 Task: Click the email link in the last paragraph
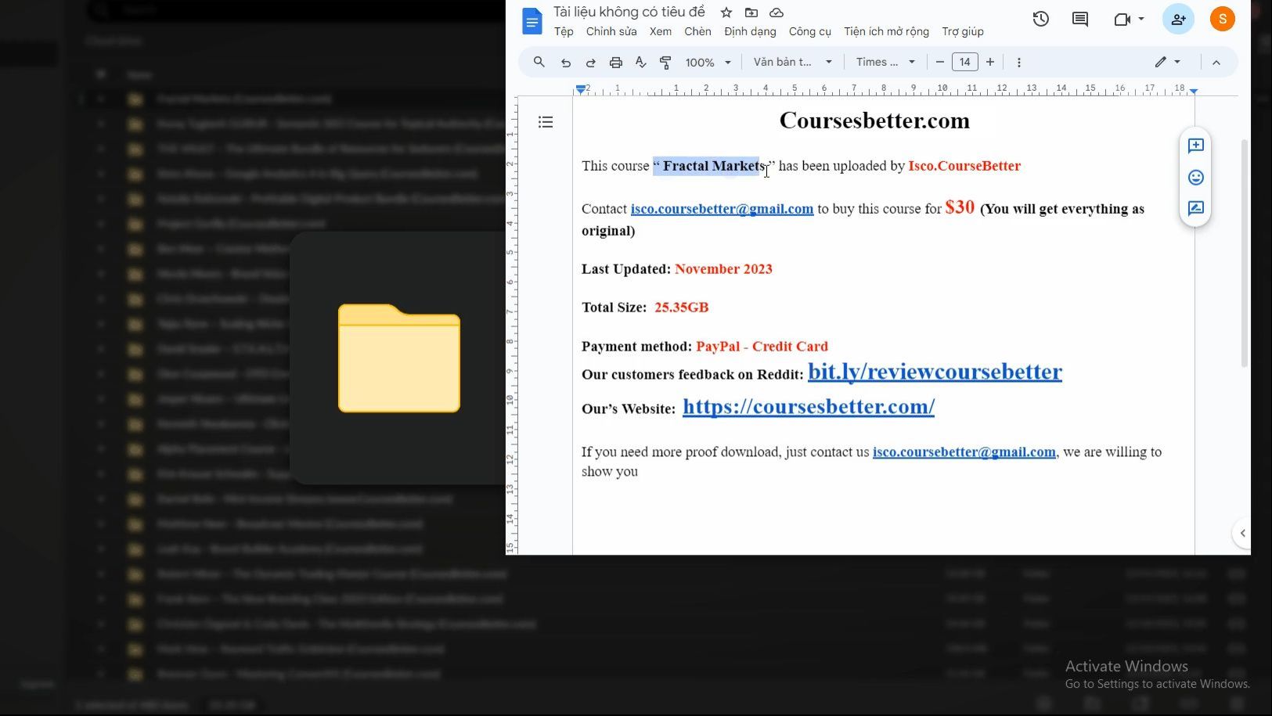click(x=964, y=452)
